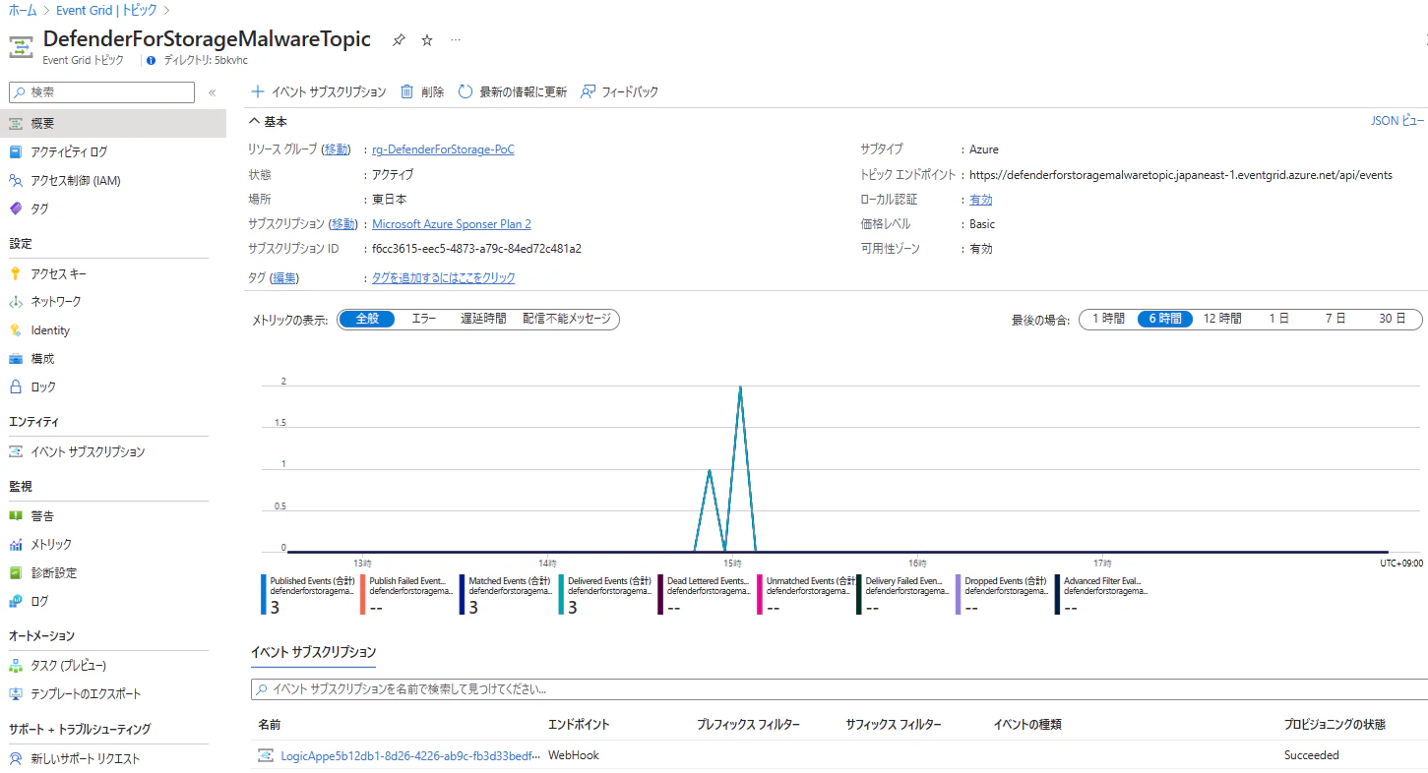Click the info icon near ディレクトリ
Screen dimensions: 1428x773
point(151,60)
